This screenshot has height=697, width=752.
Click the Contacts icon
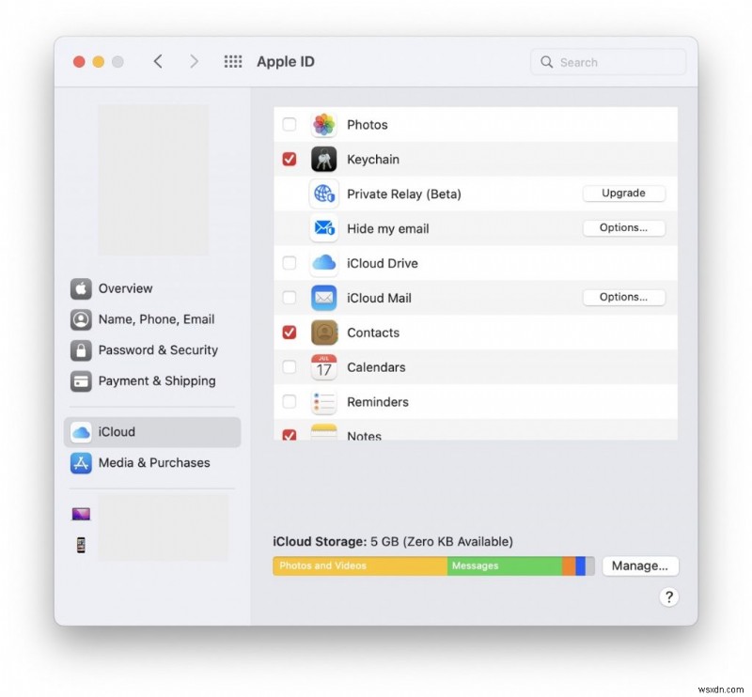323,333
